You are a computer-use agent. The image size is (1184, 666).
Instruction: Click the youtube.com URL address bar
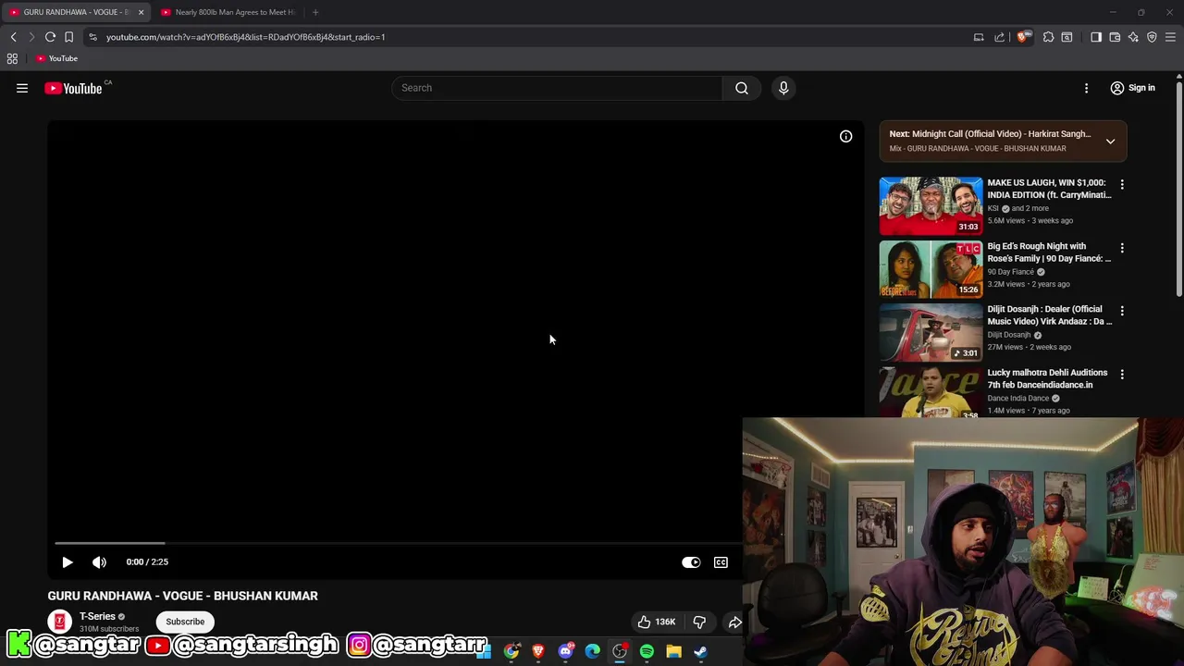[x=245, y=37]
